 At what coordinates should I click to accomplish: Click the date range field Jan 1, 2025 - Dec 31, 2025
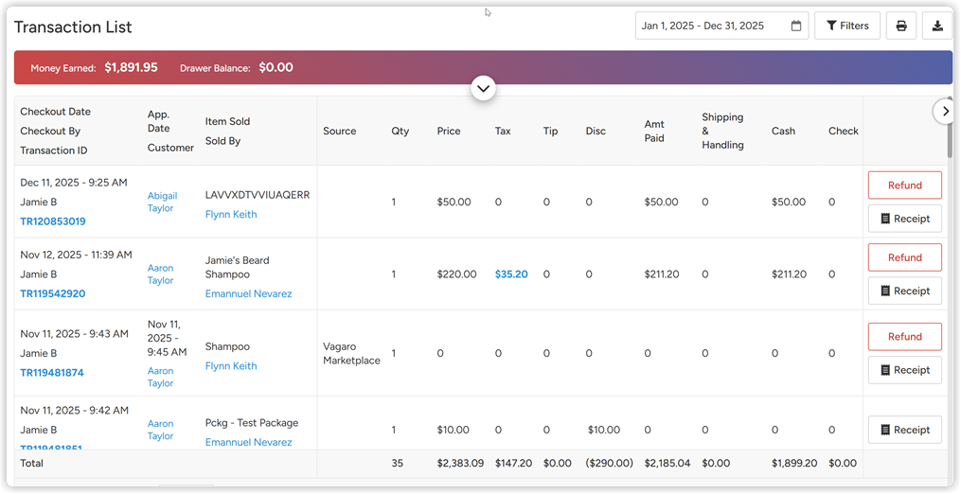721,26
